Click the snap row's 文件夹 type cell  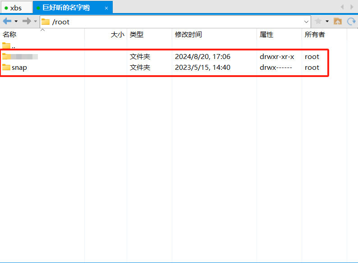[140, 68]
